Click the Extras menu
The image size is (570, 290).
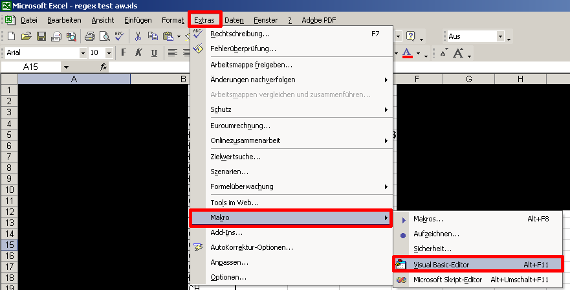coord(204,20)
